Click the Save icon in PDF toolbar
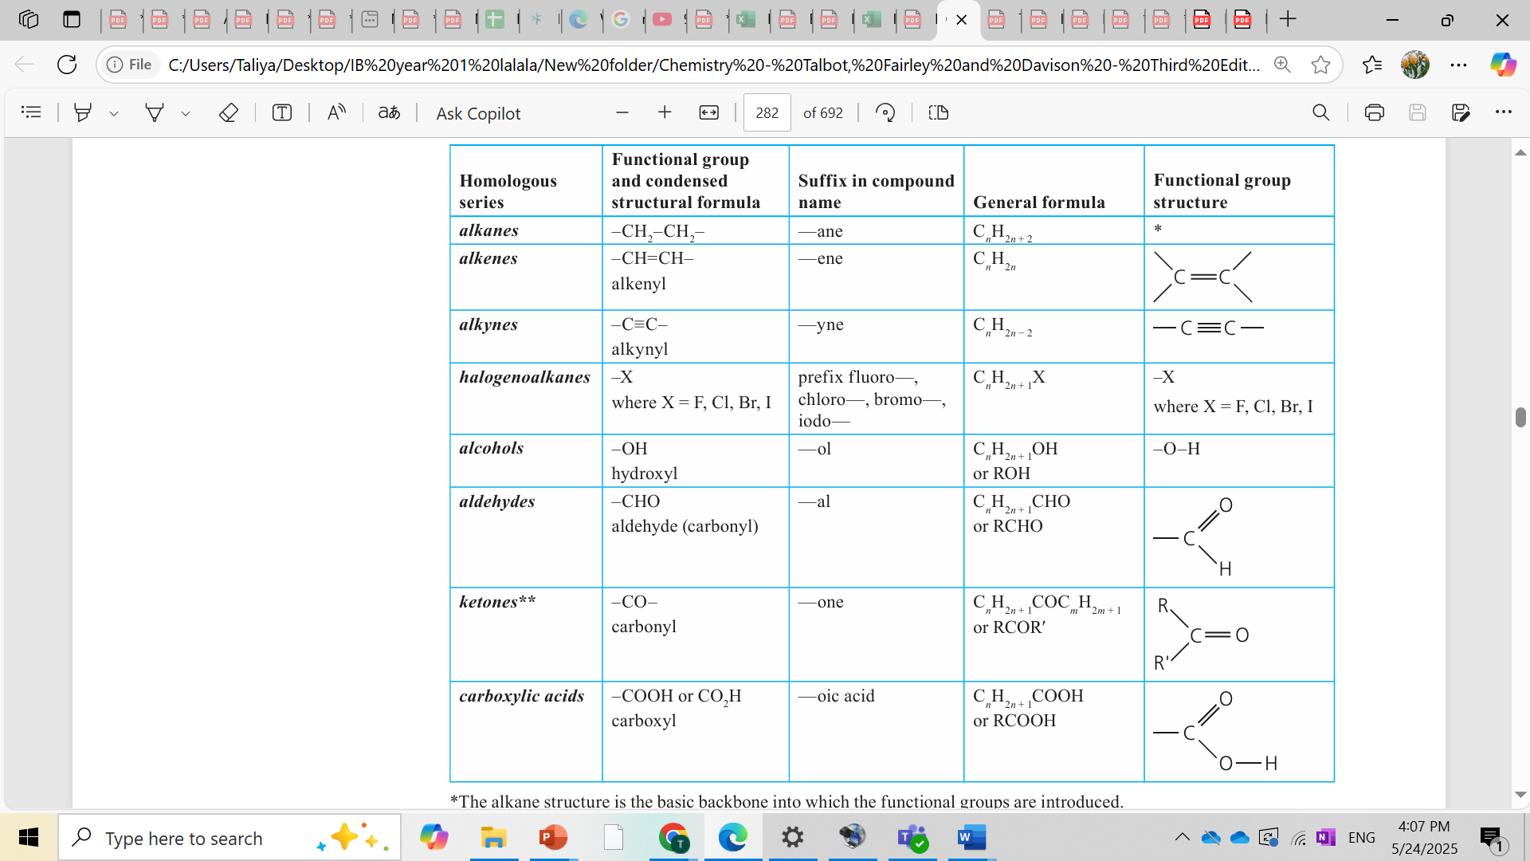 tap(1417, 112)
